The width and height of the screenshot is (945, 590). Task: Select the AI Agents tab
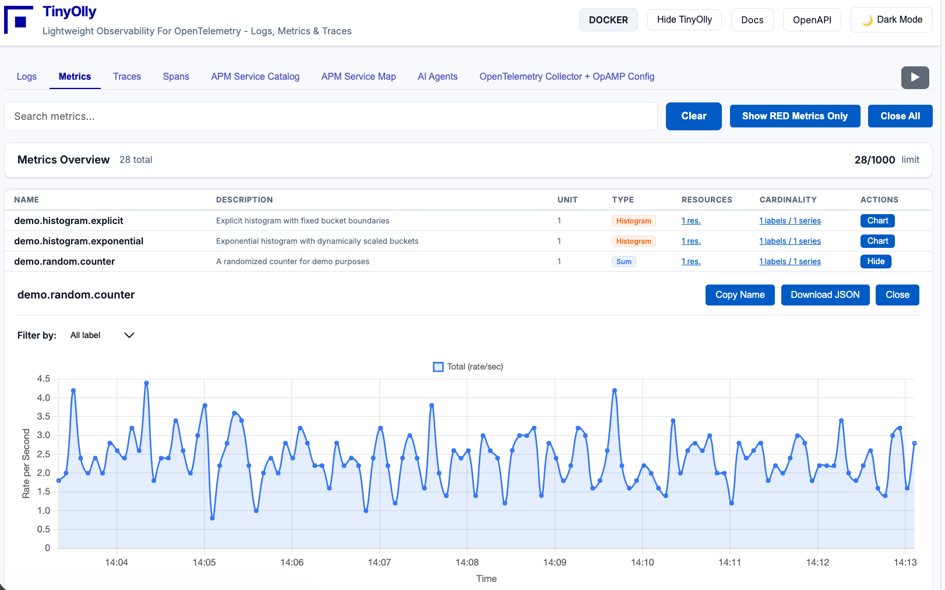(437, 76)
